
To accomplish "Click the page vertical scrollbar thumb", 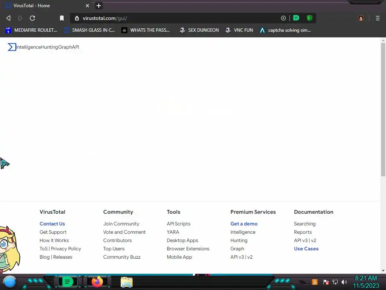I will tap(383, 110).
